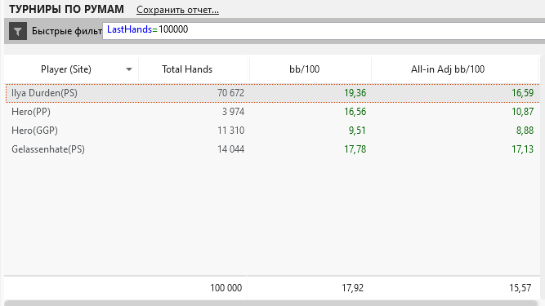Click the horizontal scrollbar at the bottom
Screen dimensions: 545x306
pos(273,304)
